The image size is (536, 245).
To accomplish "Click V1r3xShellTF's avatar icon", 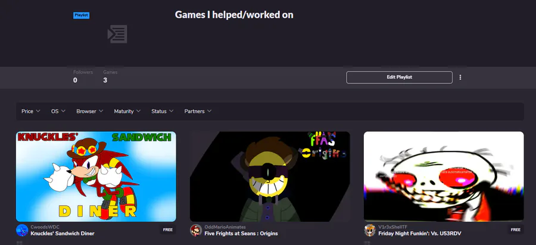I will (370, 230).
